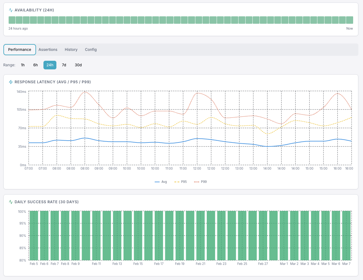Select the Performance tab
This screenshot has height=280, width=363.
[x=20, y=49]
